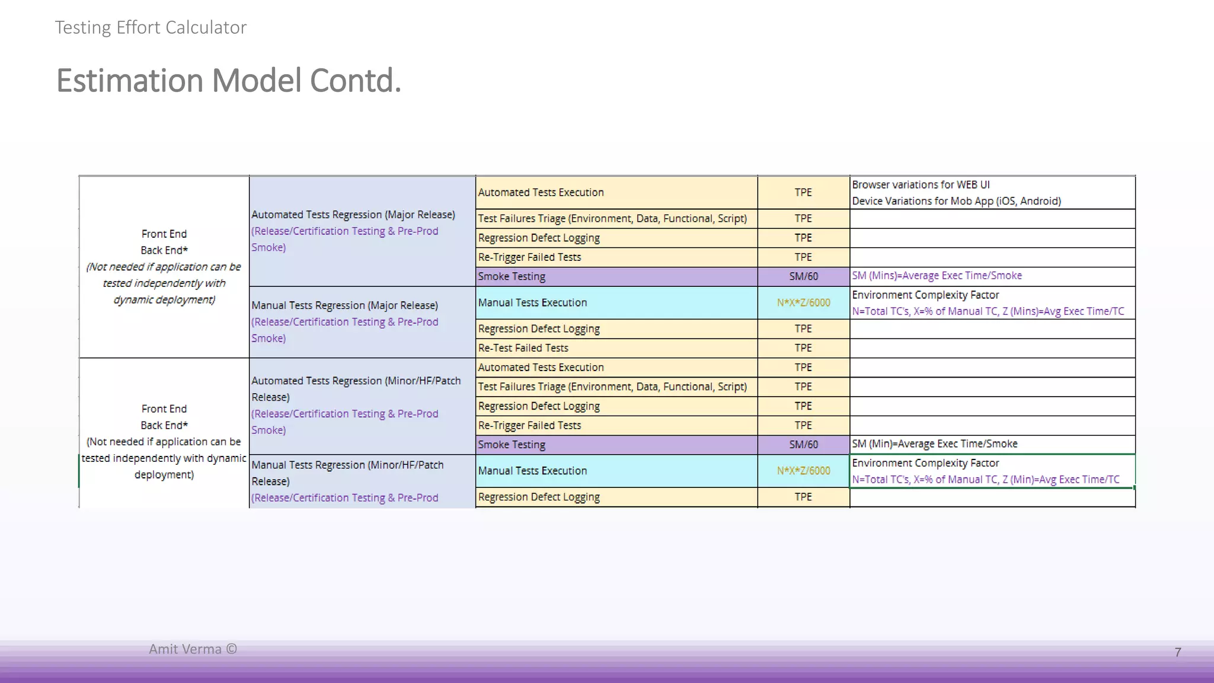The image size is (1214, 683).
Task: Click the slide page number 7
Action: (1178, 652)
